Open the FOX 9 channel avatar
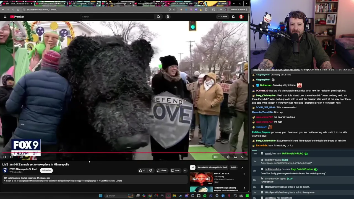354x199 pixels. tap(5, 171)
